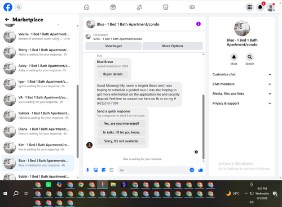The width and height of the screenshot is (282, 207).
Task: Open the Facebook search icon
Action: (18, 7)
